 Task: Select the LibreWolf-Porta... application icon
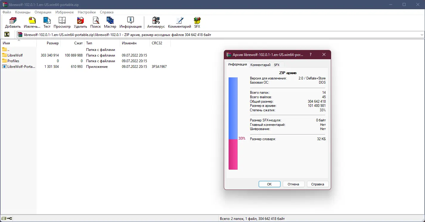coord(4,67)
